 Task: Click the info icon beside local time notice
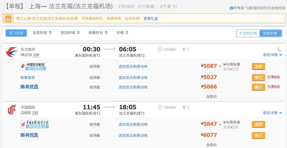[231, 8]
